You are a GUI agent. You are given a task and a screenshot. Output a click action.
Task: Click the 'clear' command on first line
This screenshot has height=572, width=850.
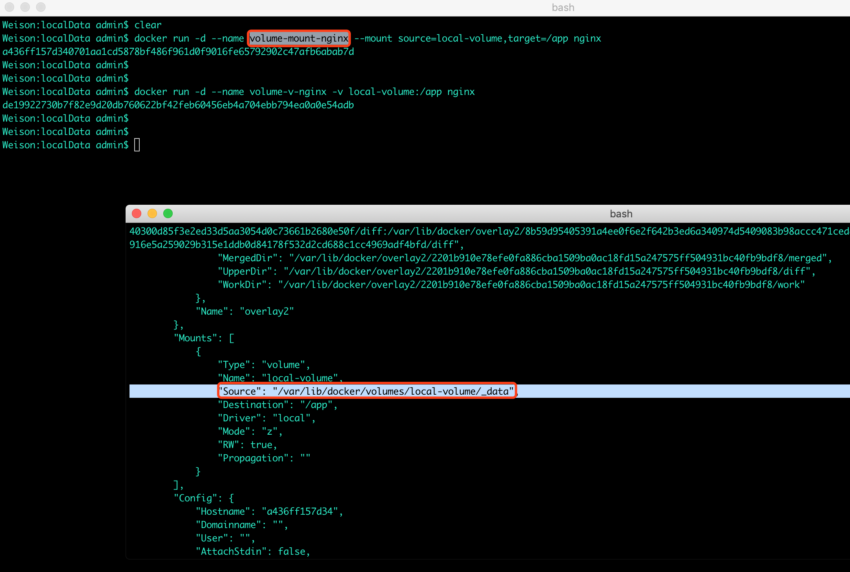pyautogui.click(x=148, y=25)
